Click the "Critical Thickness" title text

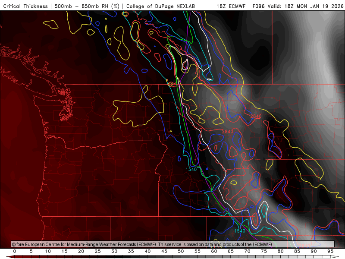pyautogui.click(x=25, y=6)
